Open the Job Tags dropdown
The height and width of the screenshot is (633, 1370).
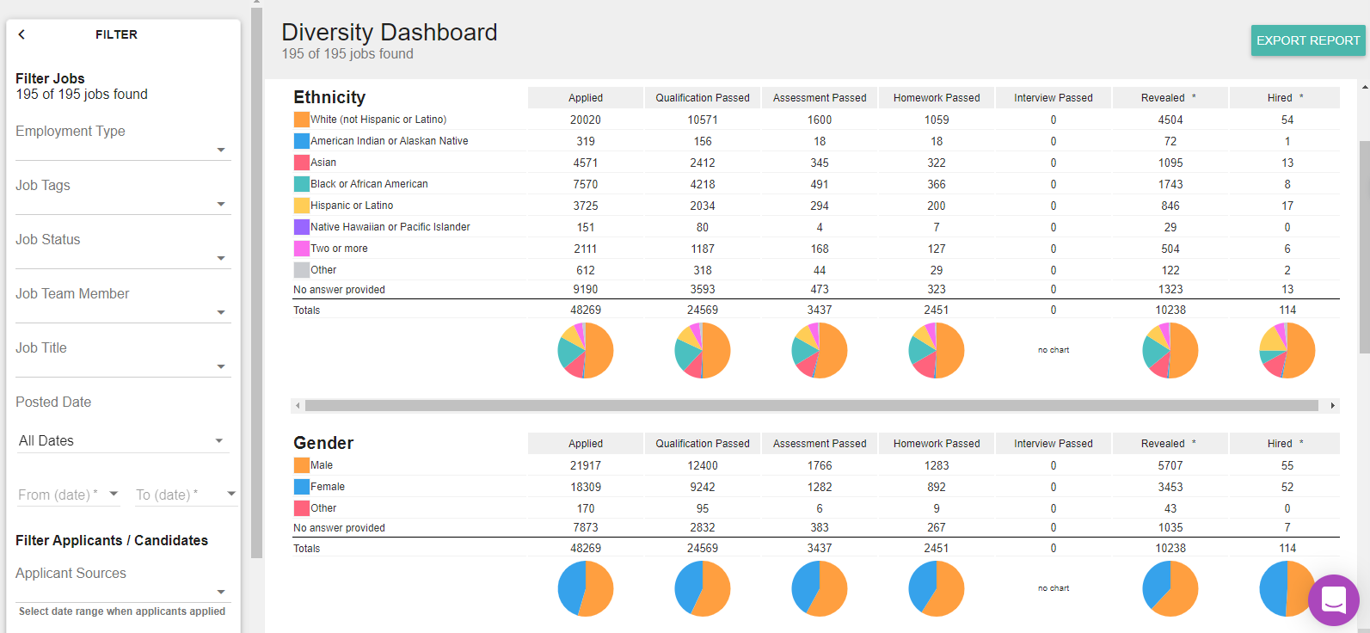click(x=220, y=205)
